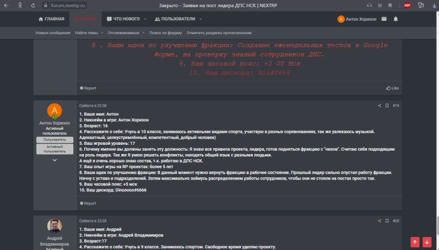Open the Антон Хоризон avatar on post #19
The width and height of the screenshot is (439, 250).
54,111
